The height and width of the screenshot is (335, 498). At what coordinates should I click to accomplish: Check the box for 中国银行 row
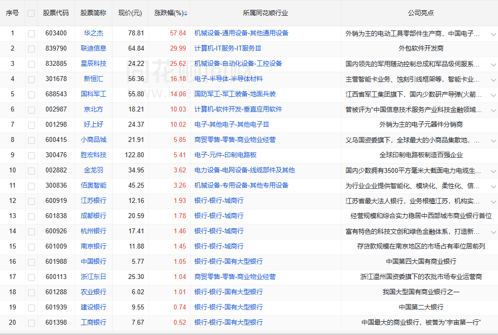point(32,262)
